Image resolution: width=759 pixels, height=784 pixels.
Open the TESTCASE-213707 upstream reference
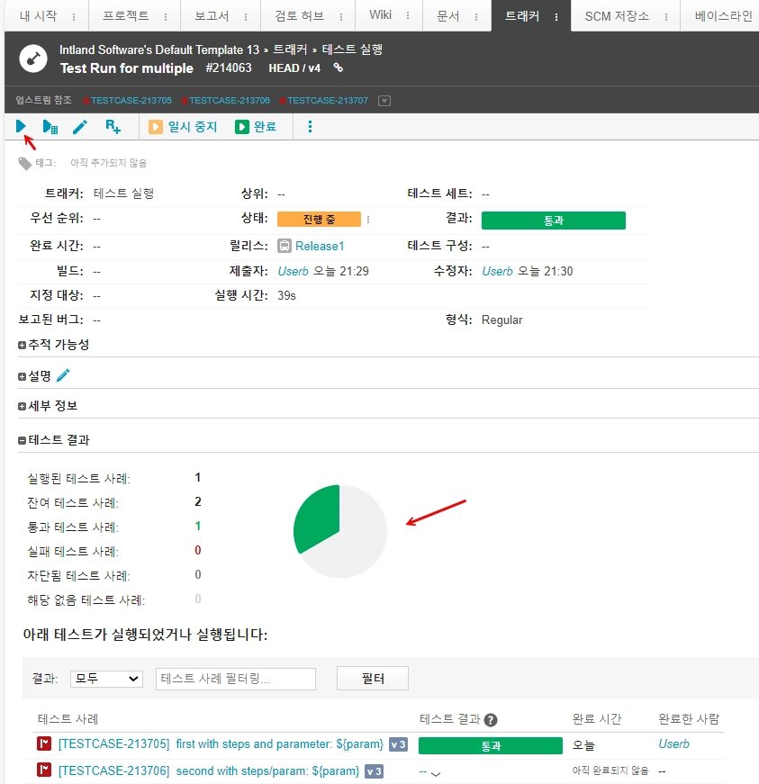[328, 101]
